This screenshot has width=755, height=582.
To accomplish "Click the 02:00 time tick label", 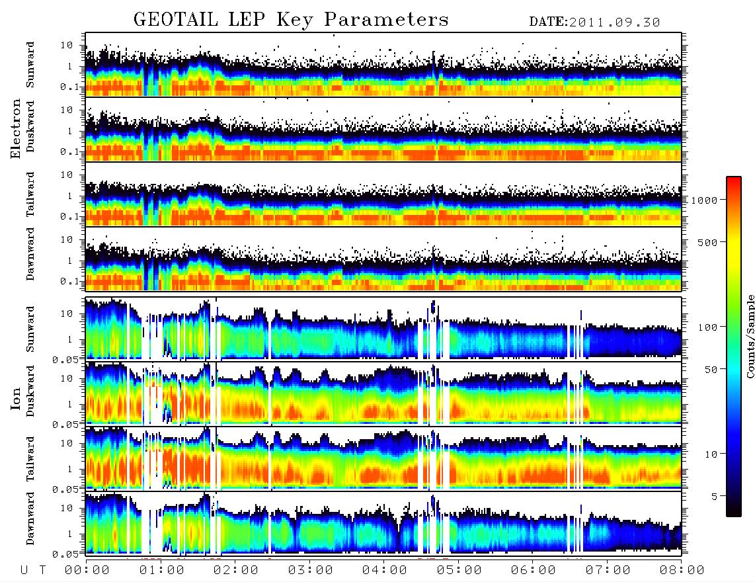I will coord(236,571).
